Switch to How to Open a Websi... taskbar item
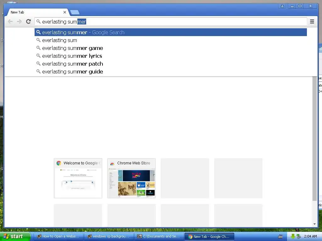 pos(58,236)
